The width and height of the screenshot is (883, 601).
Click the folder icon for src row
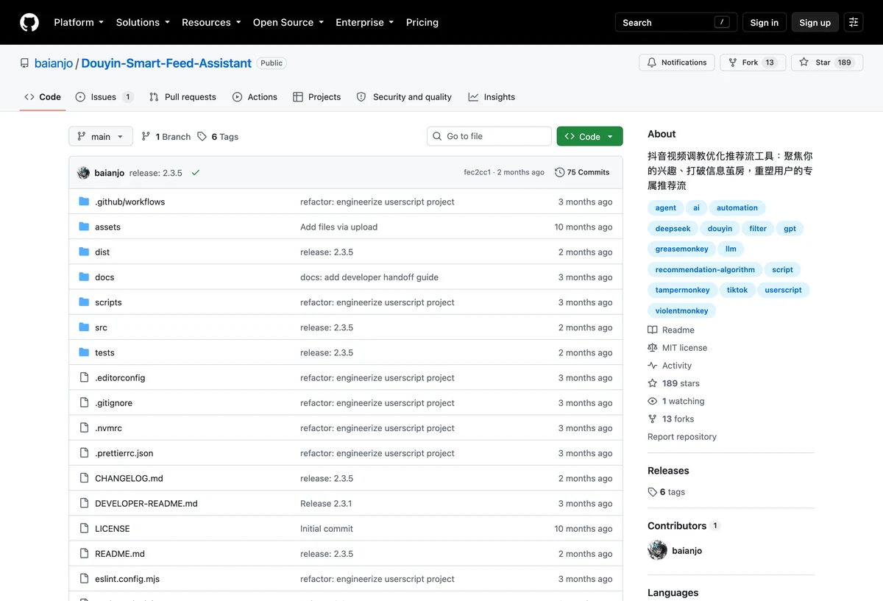point(84,327)
